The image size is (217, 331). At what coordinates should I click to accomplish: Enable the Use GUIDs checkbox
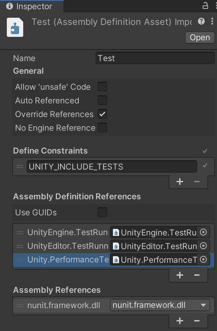tap(102, 212)
